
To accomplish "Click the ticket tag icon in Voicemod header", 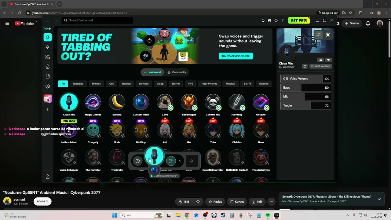I will tap(276, 20).
